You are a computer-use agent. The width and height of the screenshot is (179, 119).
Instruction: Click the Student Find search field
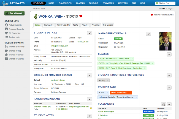click(x=165, y=3)
